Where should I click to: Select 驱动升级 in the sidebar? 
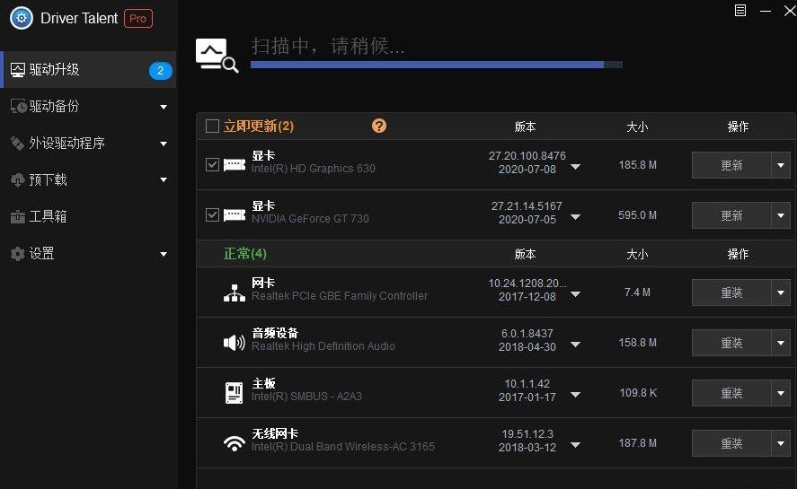[x=88, y=70]
